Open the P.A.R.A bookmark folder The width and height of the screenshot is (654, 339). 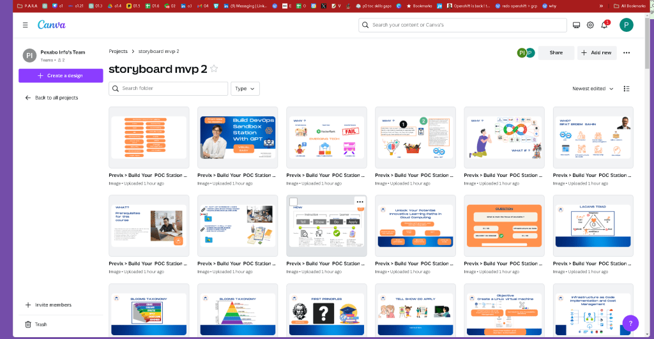27,6
